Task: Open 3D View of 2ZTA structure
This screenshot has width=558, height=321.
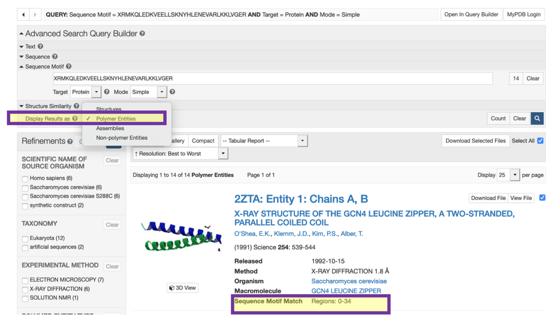Action: click(x=182, y=288)
